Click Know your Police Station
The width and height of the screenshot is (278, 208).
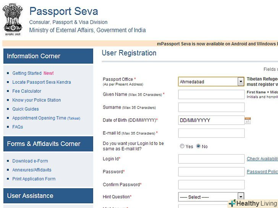coord(36,100)
